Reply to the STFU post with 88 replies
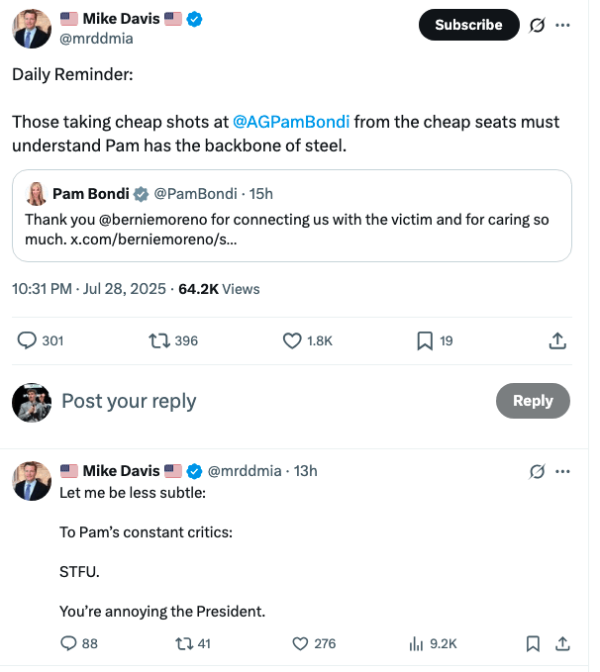Screen dimensions: 600x672 pos(69,643)
